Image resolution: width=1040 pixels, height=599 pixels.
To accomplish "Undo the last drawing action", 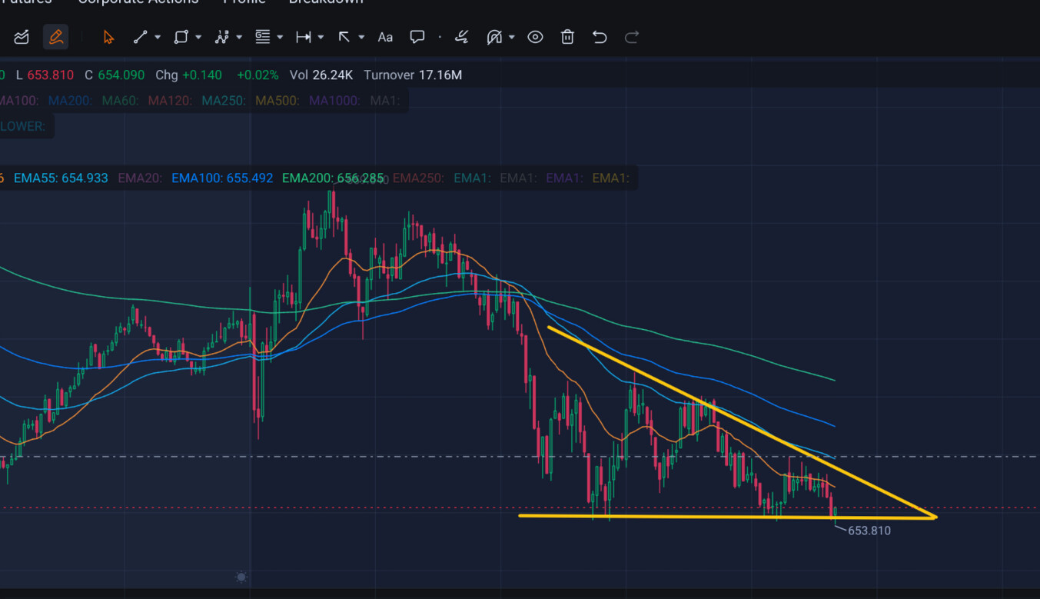I will (x=600, y=37).
